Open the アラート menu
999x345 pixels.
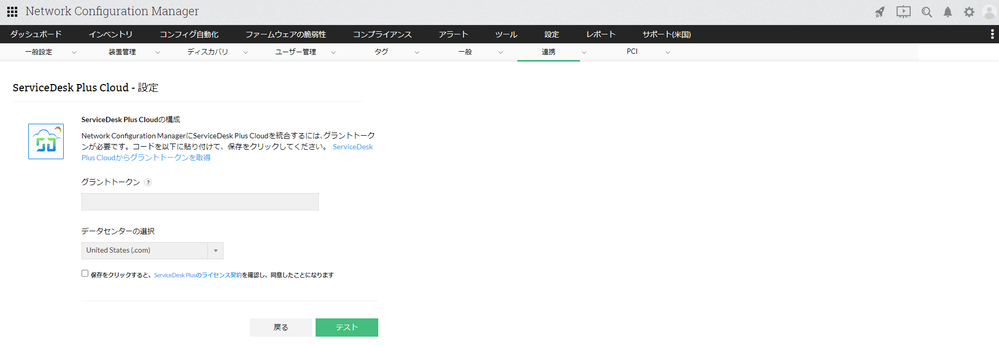[x=454, y=34]
